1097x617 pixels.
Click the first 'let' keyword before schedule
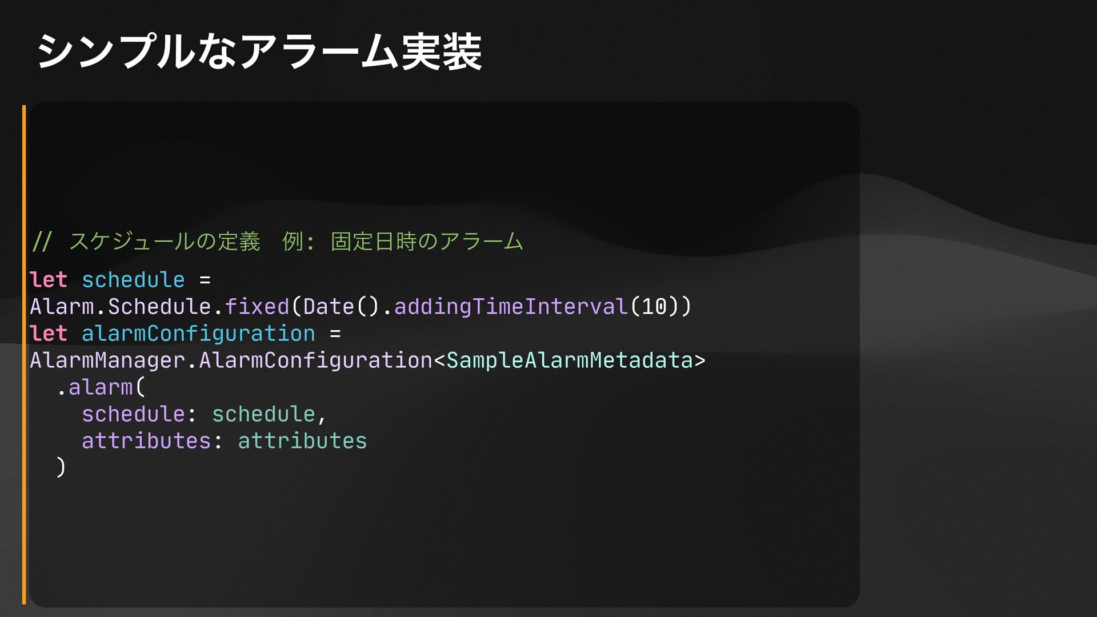click(49, 280)
